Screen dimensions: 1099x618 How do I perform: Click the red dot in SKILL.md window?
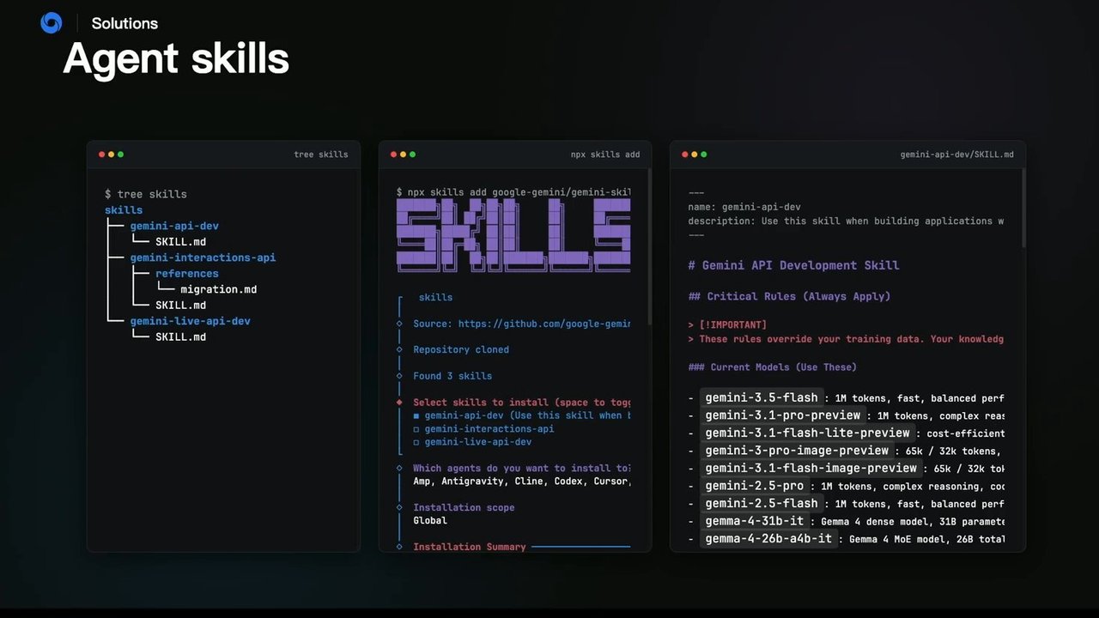(x=685, y=154)
